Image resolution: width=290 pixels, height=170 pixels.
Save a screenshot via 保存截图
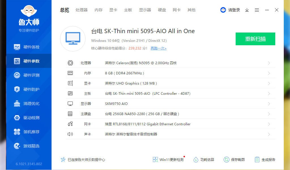[234, 159]
